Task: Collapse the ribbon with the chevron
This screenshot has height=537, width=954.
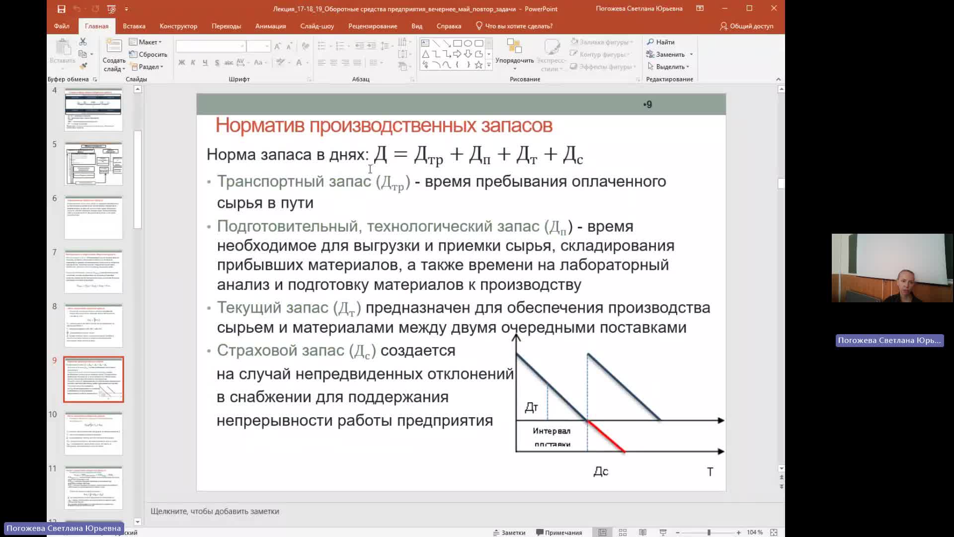Action: 778,79
